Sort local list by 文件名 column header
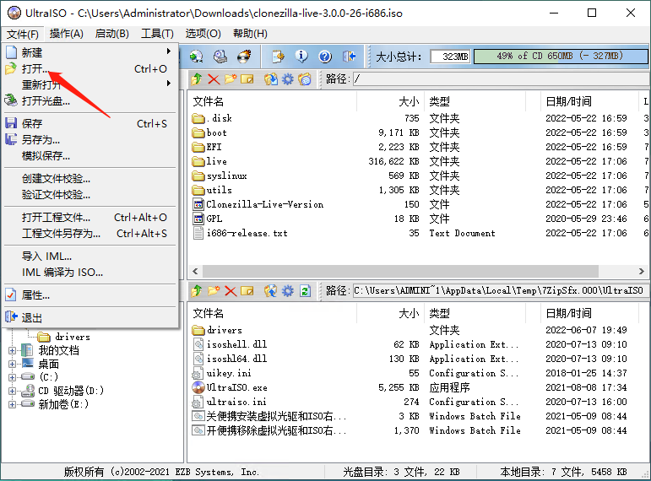This screenshot has width=651, height=481. (273, 313)
